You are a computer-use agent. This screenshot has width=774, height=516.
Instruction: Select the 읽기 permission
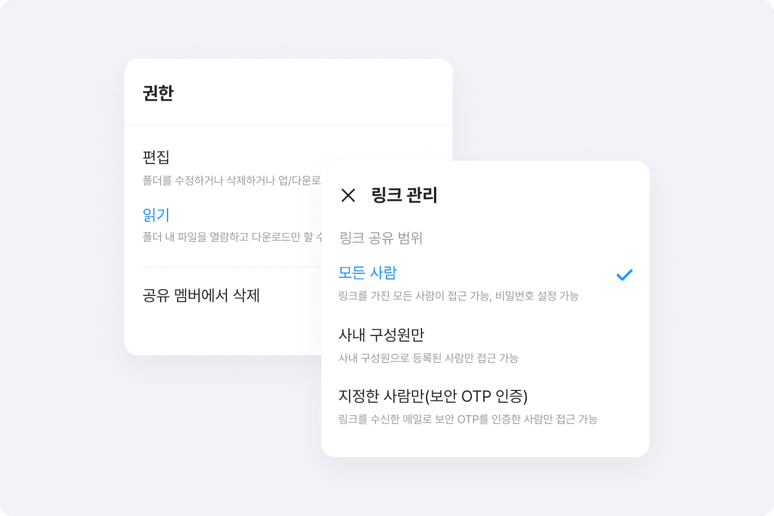click(156, 215)
